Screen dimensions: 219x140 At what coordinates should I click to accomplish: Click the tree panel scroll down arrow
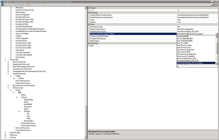(86, 138)
